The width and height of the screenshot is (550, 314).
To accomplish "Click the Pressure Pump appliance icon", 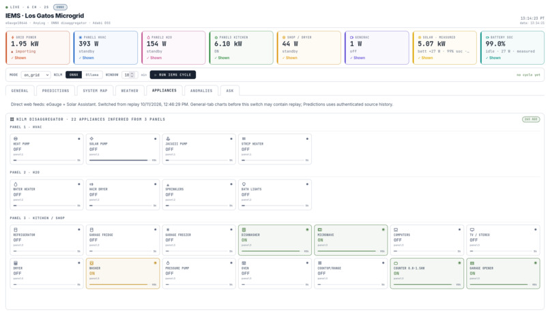I will (168, 263).
